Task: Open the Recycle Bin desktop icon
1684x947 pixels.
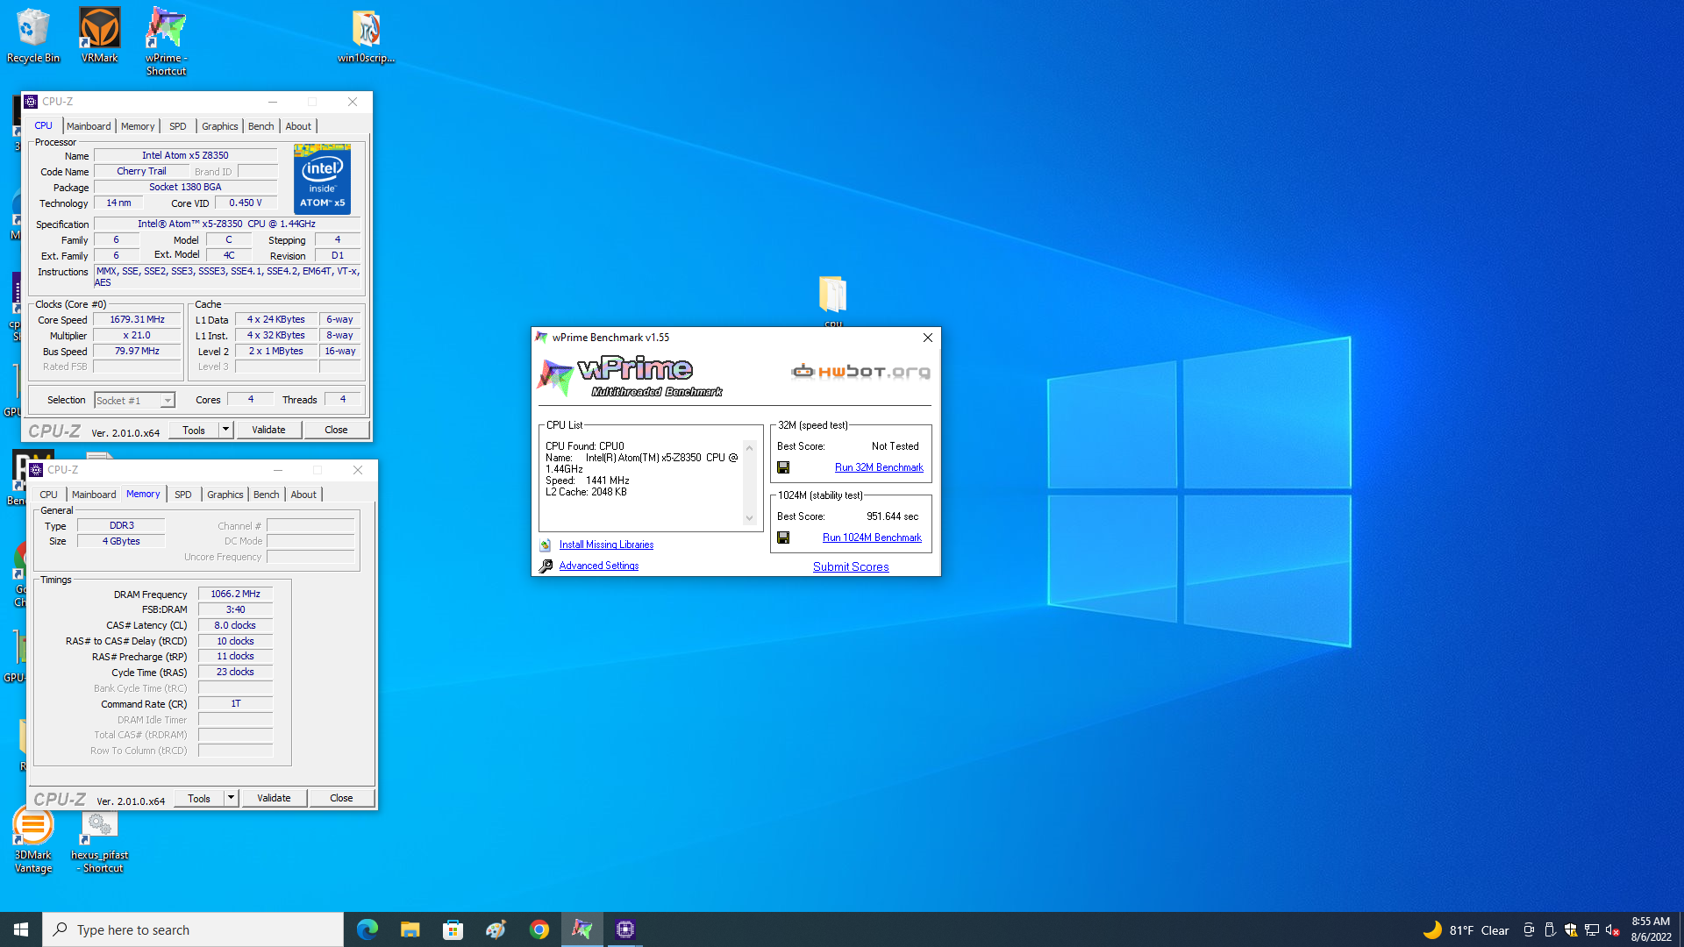Action: coord(33,37)
